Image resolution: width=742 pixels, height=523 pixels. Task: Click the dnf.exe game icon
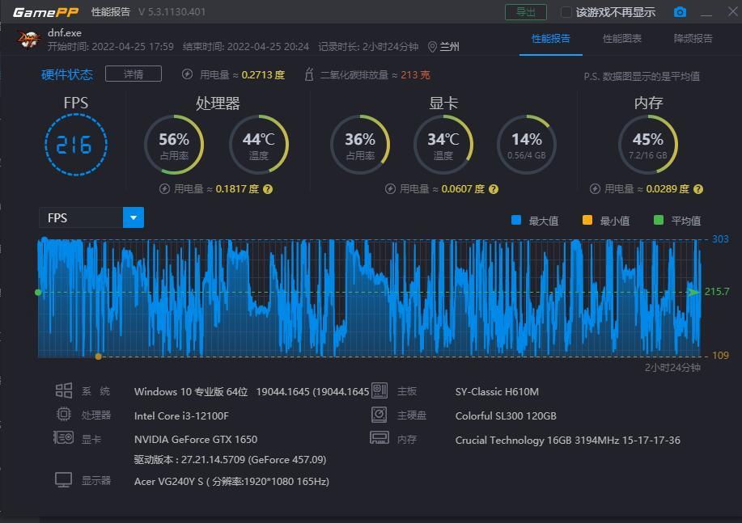pos(28,40)
